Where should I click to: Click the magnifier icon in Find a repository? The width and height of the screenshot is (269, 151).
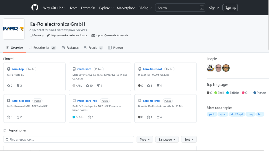pyautogui.click(x=7, y=140)
